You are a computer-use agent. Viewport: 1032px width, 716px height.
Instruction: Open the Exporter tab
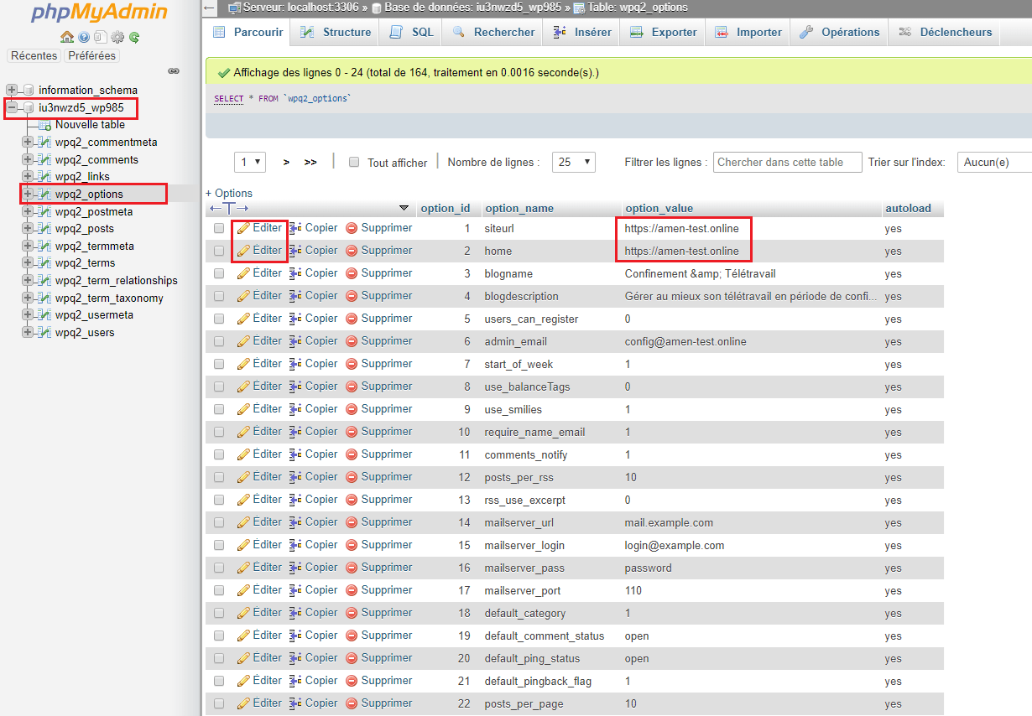pyautogui.click(x=663, y=32)
